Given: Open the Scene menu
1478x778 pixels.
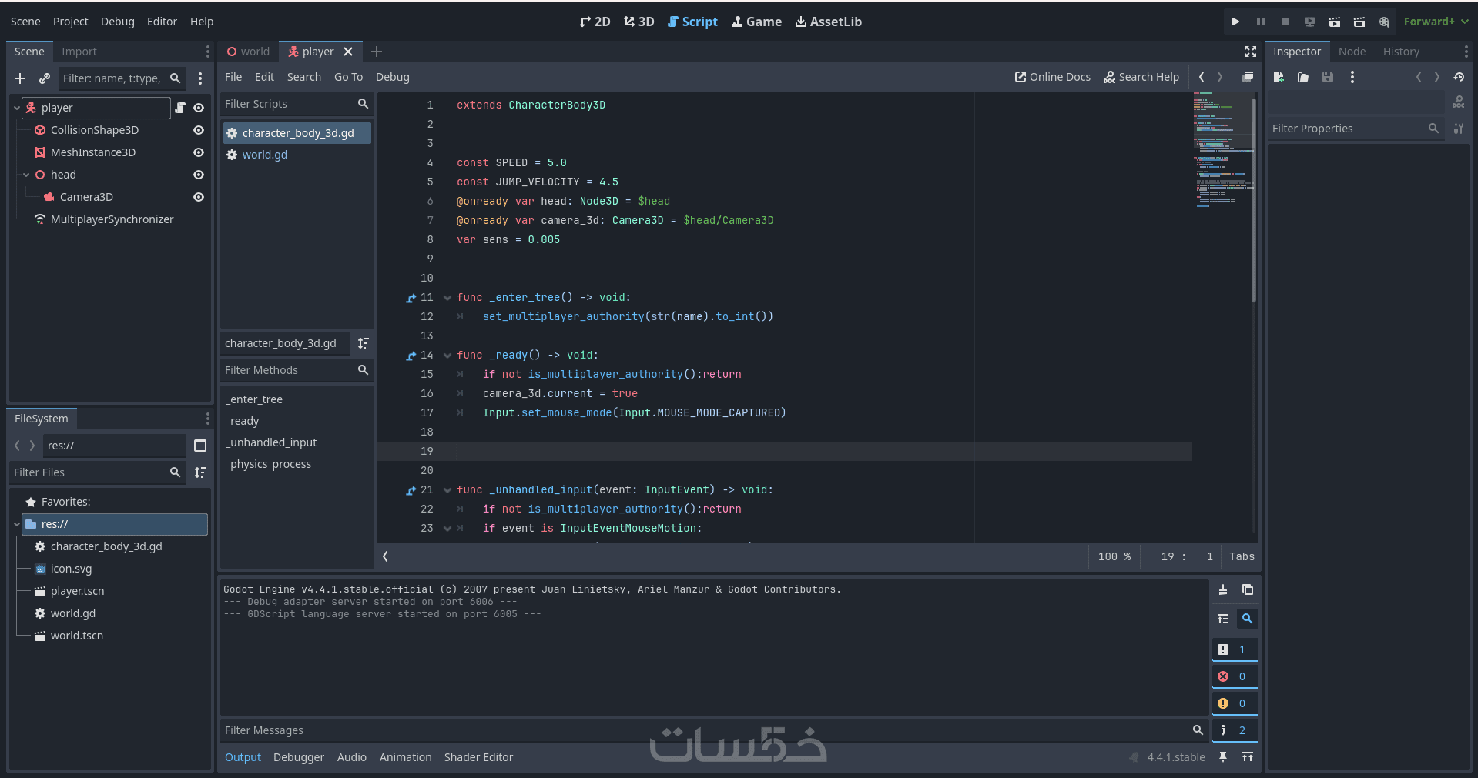Looking at the screenshot, I should [25, 22].
